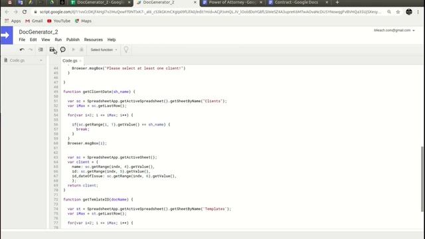Screen dimensions: 425x239
Task: Click the Undo arrow in the script toolbar
Action: click(x=22, y=50)
